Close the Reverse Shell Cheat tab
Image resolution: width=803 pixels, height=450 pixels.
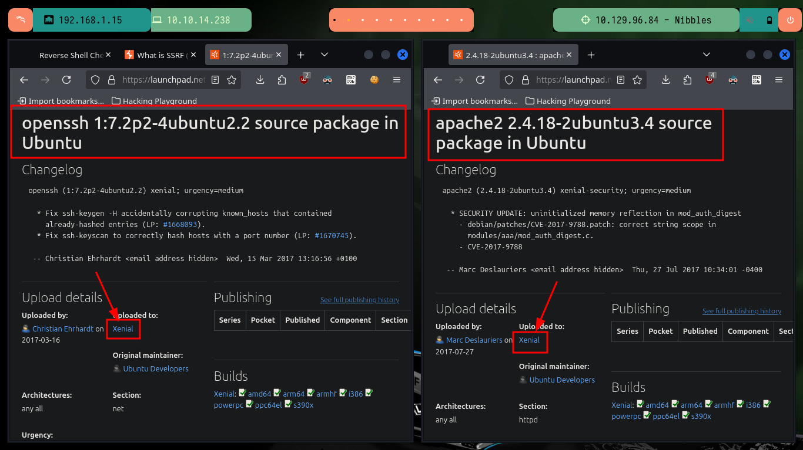[x=109, y=55]
